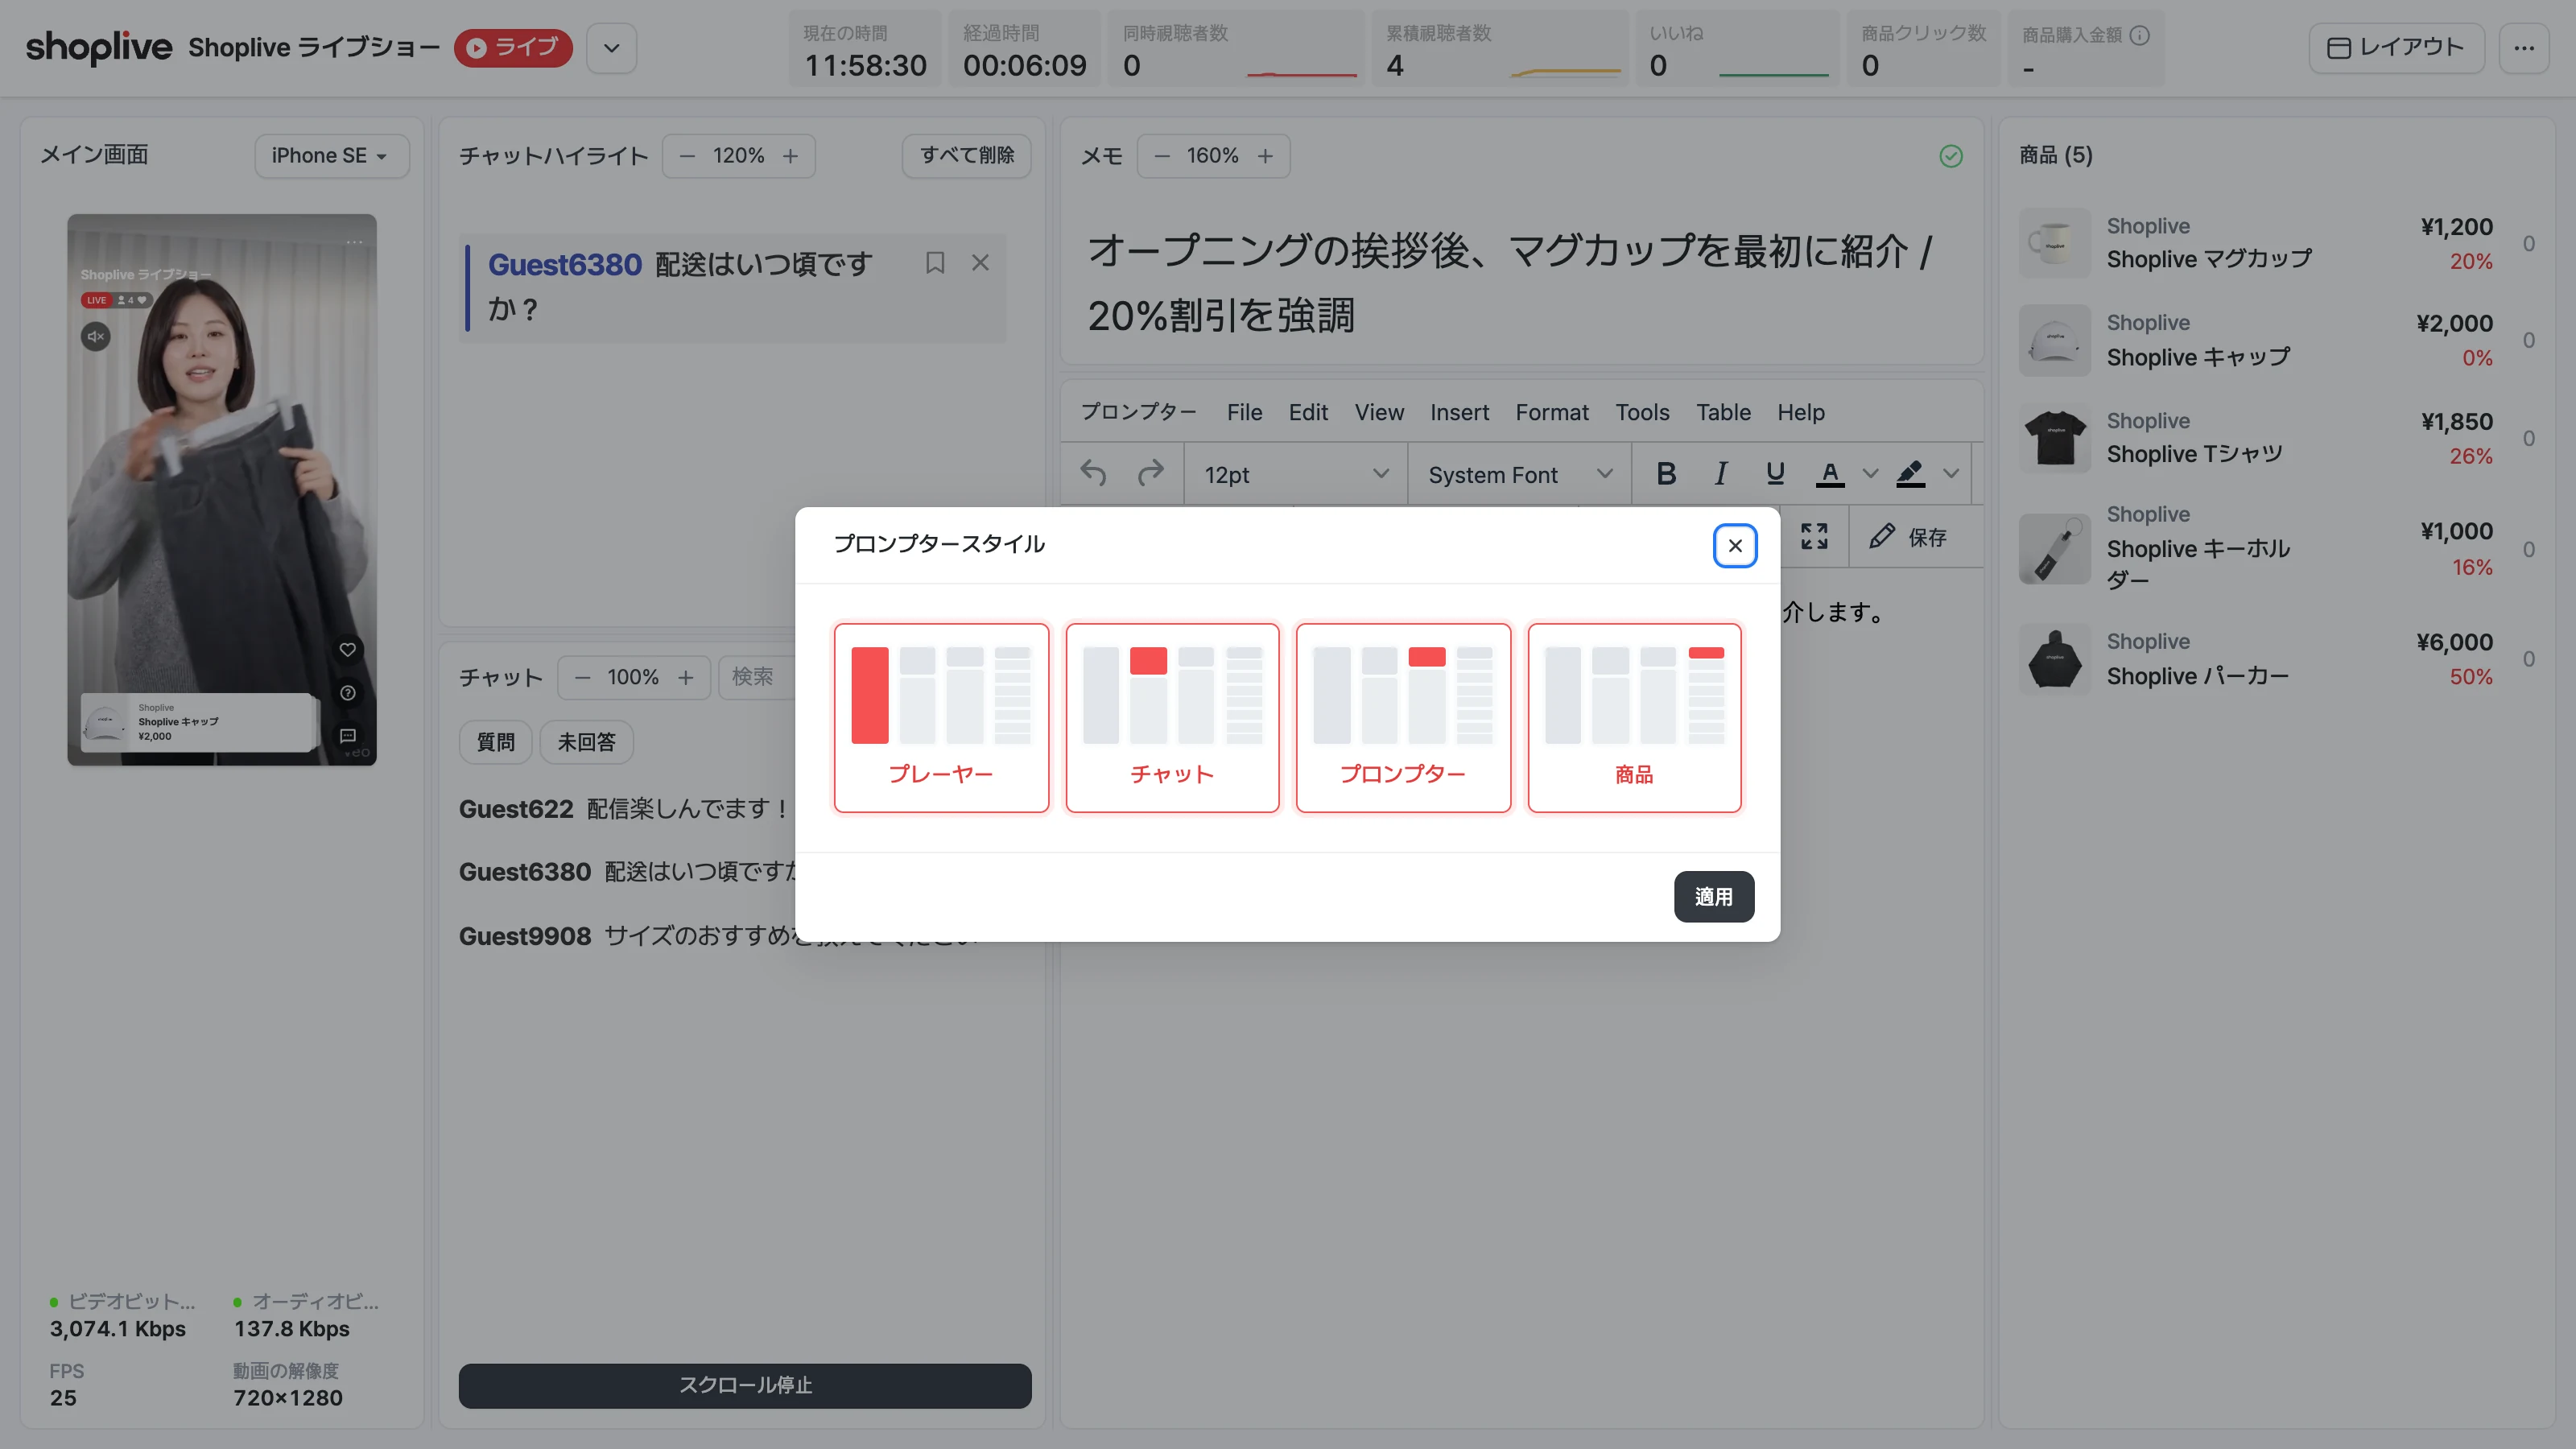Select the 商品 style card
This screenshot has height=1449, width=2576.
tap(1634, 717)
